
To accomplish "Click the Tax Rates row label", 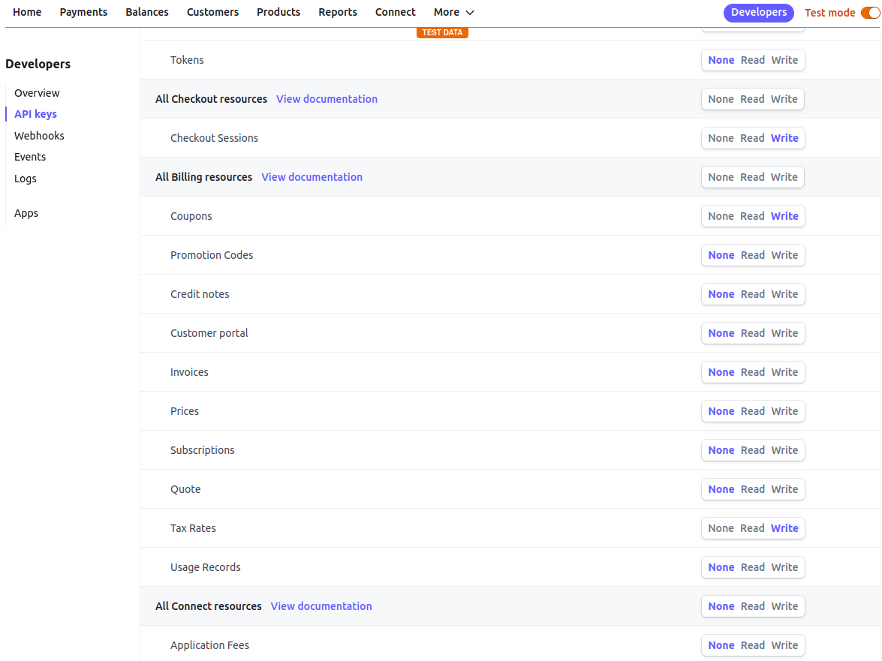I will [x=193, y=528].
